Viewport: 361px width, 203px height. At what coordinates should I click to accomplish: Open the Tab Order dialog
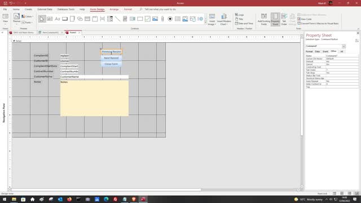click(284, 19)
